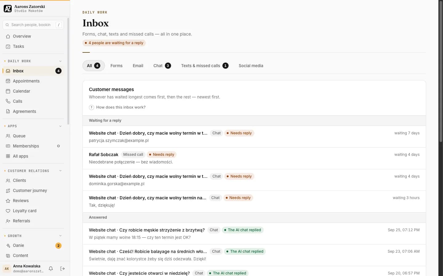Focus the Search people, bookings field
The width and height of the screenshot is (443, 276).
click(x=33, y=25)
